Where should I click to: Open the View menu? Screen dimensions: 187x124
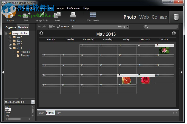tap(50, 8)
